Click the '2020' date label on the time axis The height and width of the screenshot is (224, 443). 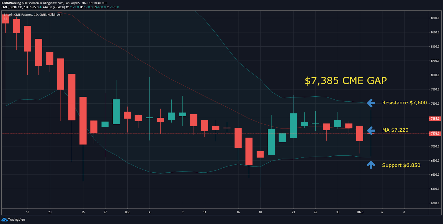click(x=360, y=212)
